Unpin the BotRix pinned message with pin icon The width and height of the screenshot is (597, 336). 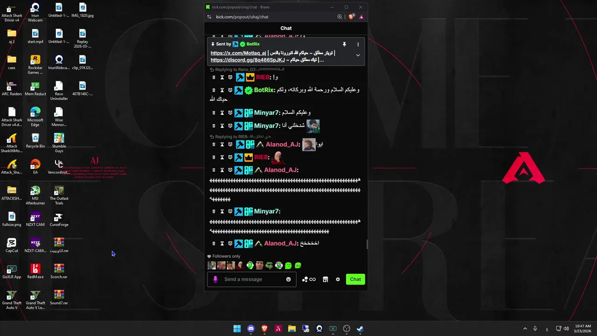pos(344,44)
